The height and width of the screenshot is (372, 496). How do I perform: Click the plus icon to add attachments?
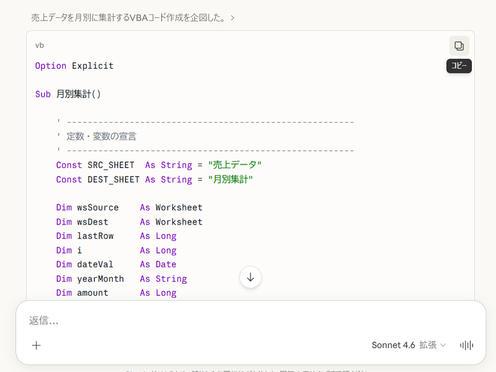click(x=37, y=345)
